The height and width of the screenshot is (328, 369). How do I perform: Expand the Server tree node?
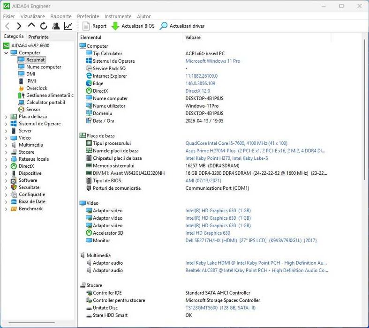tap(6, 131)
